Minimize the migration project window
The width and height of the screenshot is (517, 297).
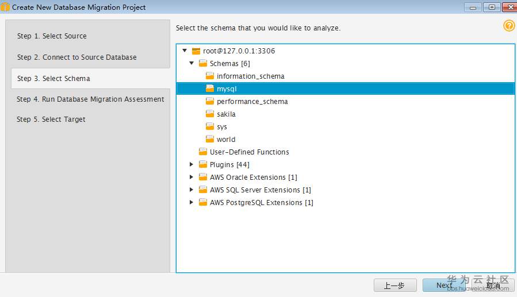pyautogui.click(x=473, y=7)
